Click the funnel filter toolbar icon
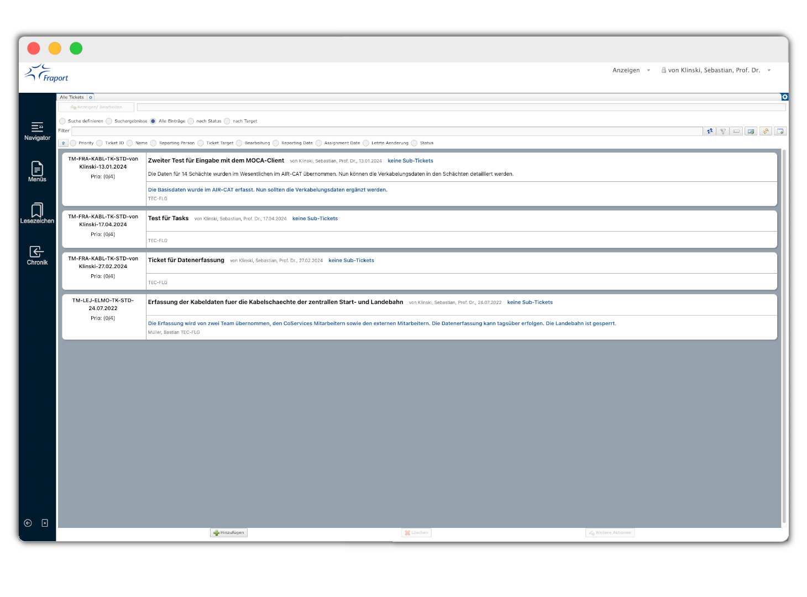This screenshot has height=597, width=807. tap(723, 131)
